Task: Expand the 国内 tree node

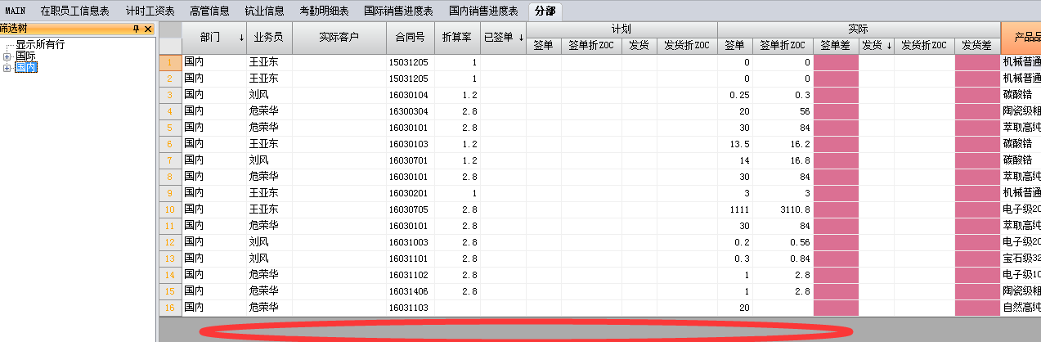Action: click(7, 68)
